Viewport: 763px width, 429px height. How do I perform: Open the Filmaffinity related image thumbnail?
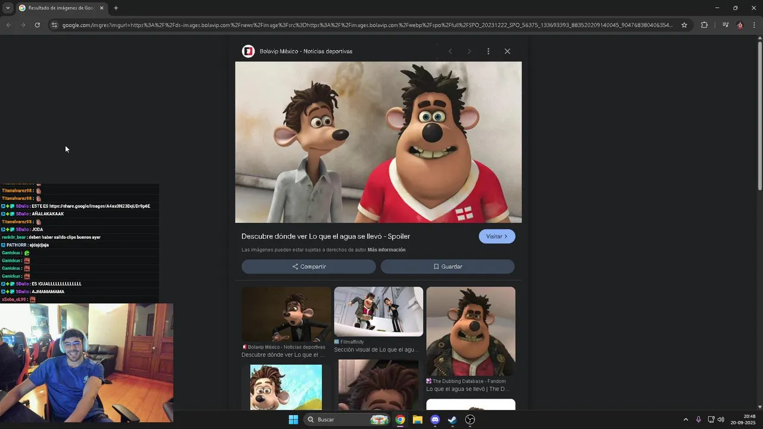pyautogui.click(x=379, y=312)
